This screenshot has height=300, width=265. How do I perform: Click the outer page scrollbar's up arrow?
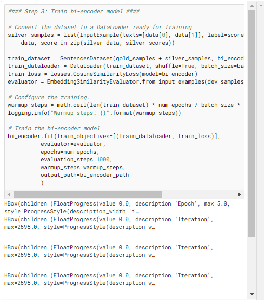point(261,6)
